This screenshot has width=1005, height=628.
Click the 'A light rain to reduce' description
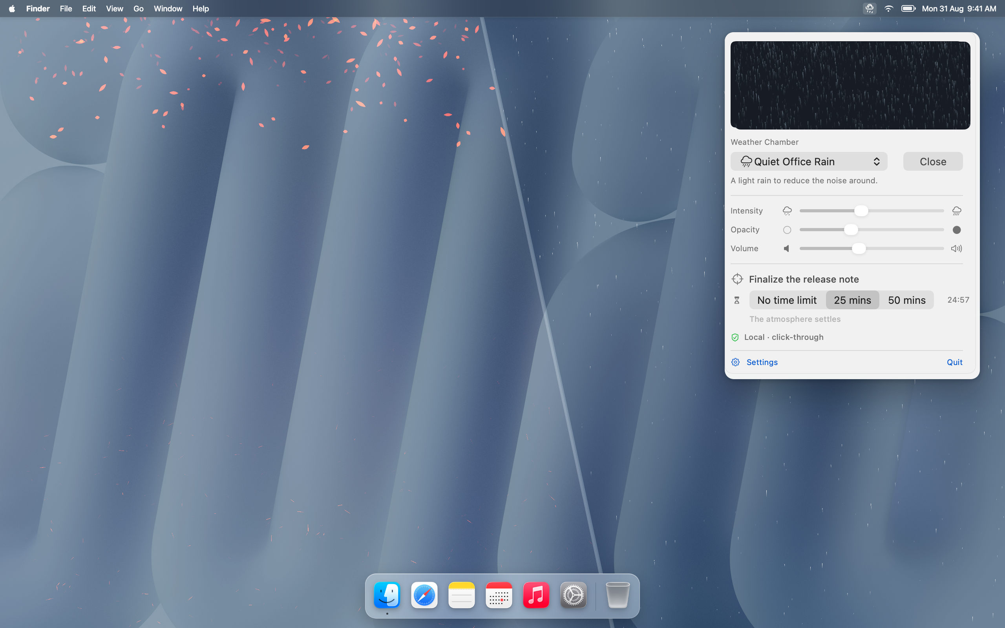point(804,181)
